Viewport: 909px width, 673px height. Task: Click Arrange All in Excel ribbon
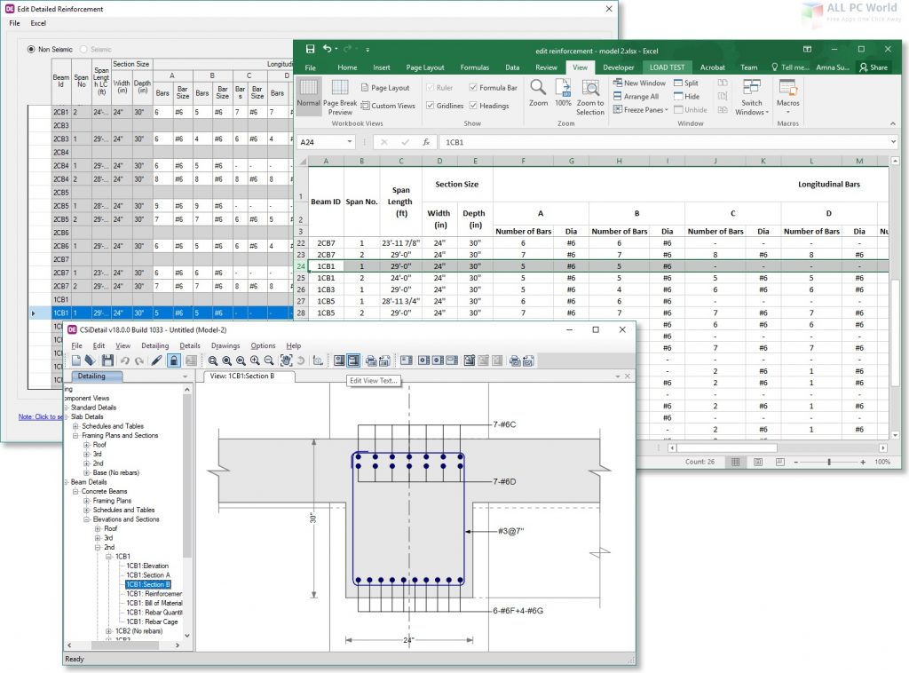pyautogui.click(x=636, y=96)
